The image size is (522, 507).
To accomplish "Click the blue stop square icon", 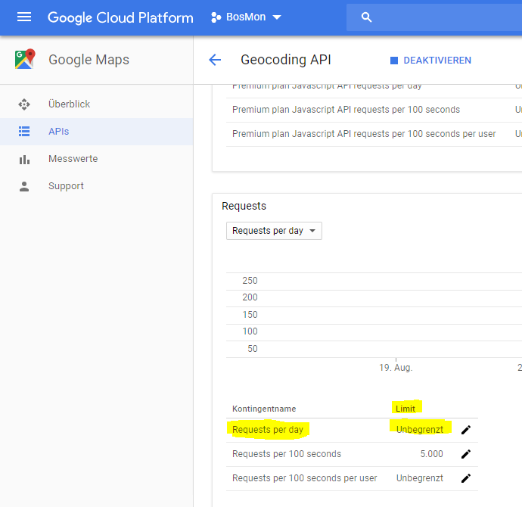I will 394,61.
